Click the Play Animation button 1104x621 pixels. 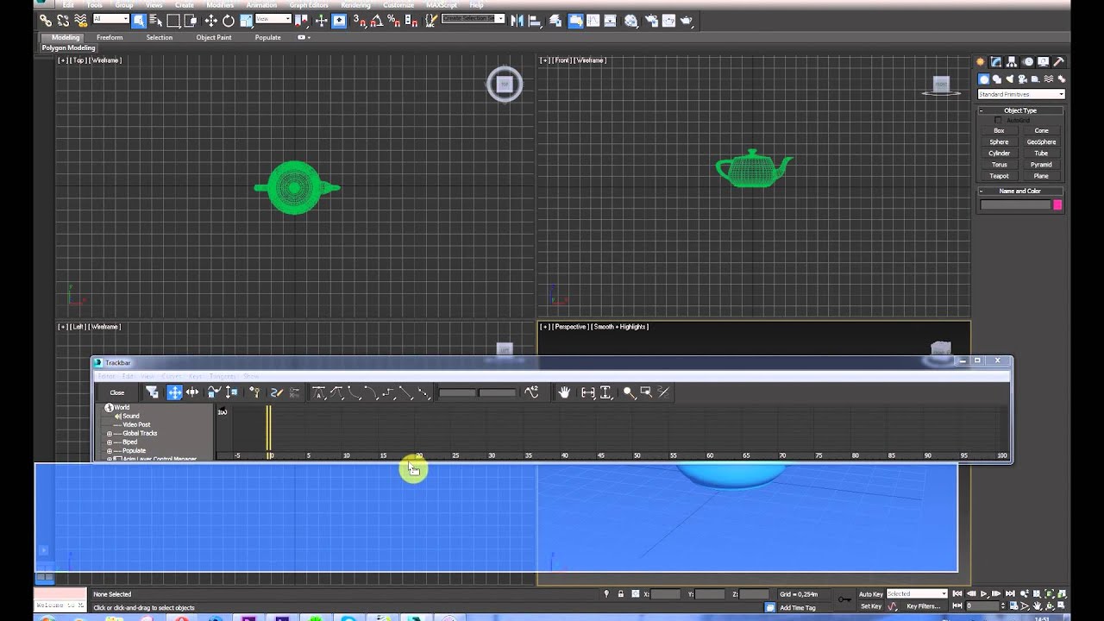(984, 594)
